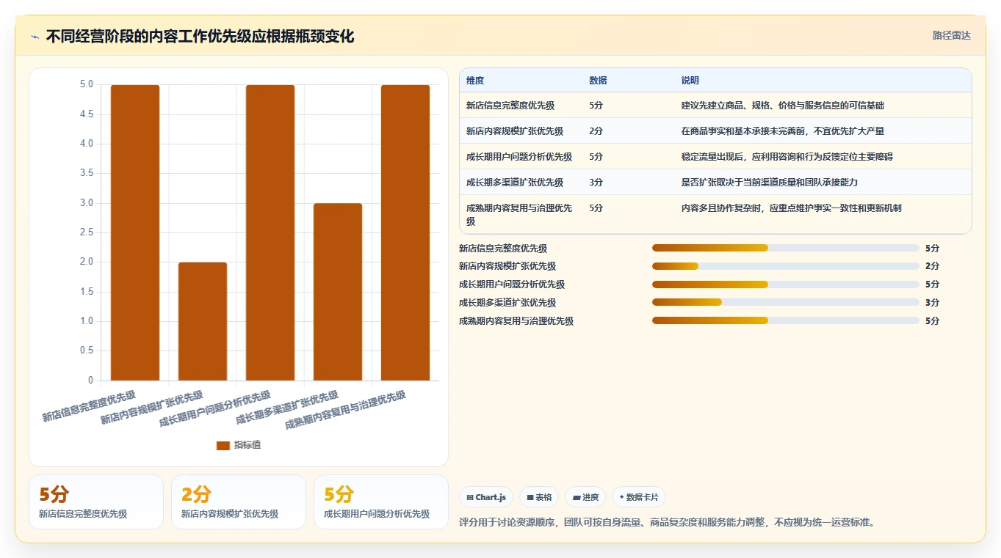The image size is (1001, 558).
Task: Click description 内容多且协作复杂时，应重点维护事实一致性和更新机制
Action: pos(792,208)
